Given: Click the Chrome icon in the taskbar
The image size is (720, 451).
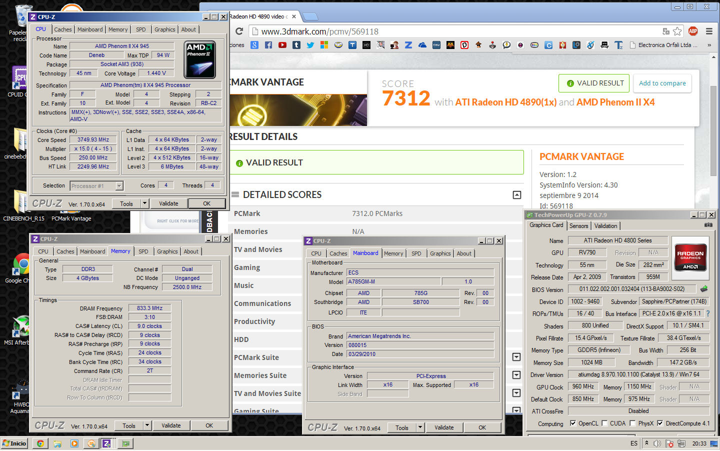Looking at the screenshot, I should pos(40,443).
